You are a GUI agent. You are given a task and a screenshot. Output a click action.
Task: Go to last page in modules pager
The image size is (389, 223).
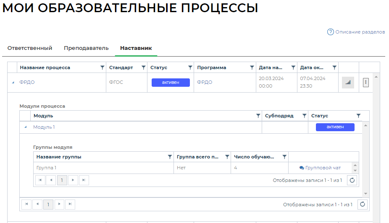point(70,204)
